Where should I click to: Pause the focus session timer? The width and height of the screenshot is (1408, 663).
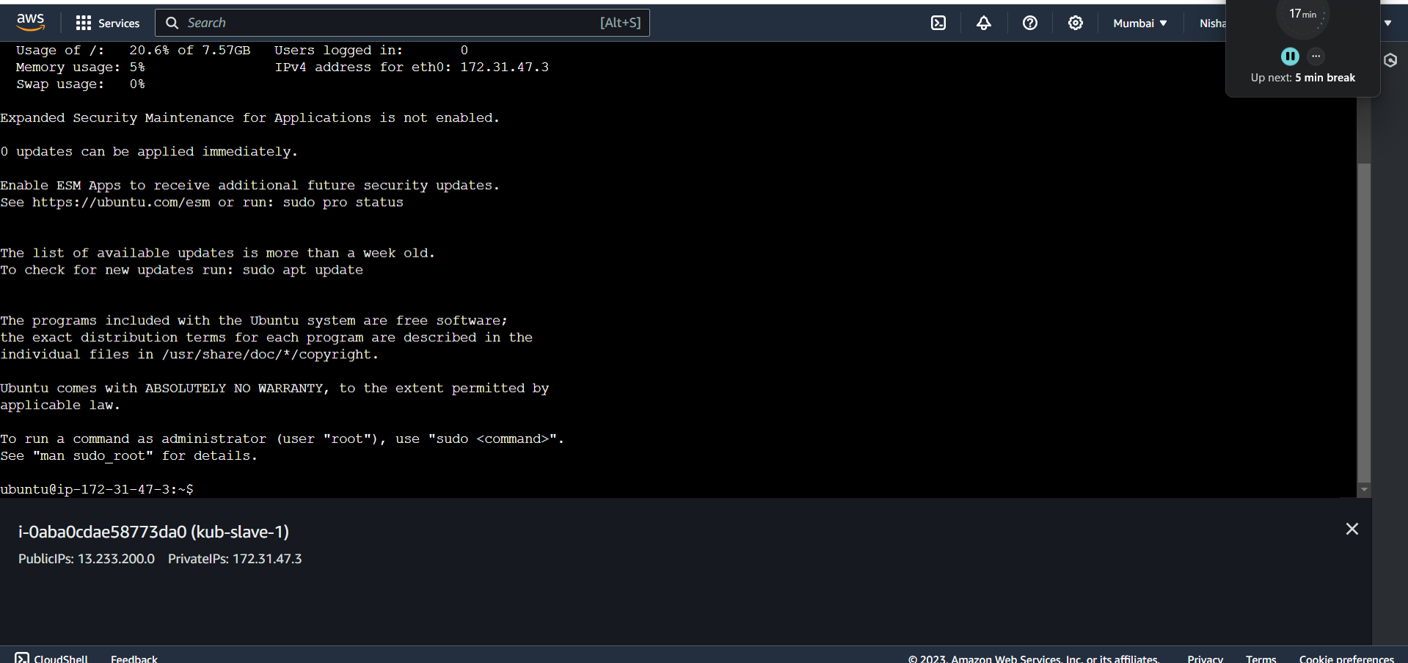(1290, 56)
